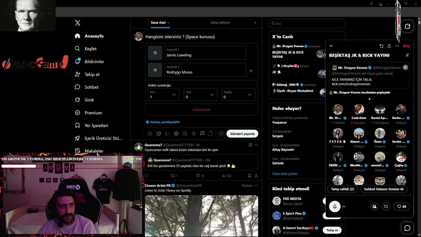421x237 pixels.
Task: Click Daha fazla göster link
Action: click(285, 174)
